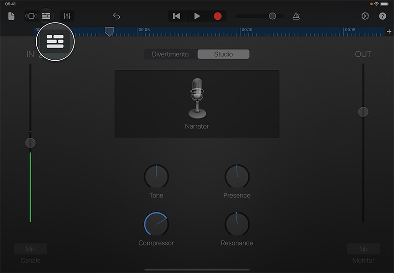Open My Songs document browser

11,16
